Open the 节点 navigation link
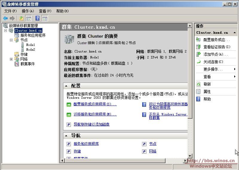Image resolution: width=239 pixels, height=170 pixels. click(x=153, y=144)
